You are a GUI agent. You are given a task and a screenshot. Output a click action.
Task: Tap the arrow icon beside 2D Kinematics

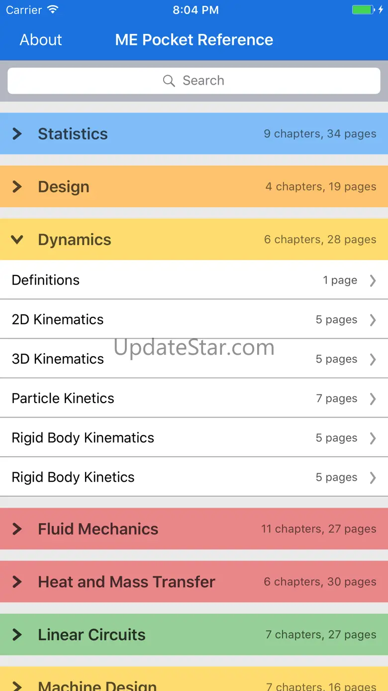(373, 320)
